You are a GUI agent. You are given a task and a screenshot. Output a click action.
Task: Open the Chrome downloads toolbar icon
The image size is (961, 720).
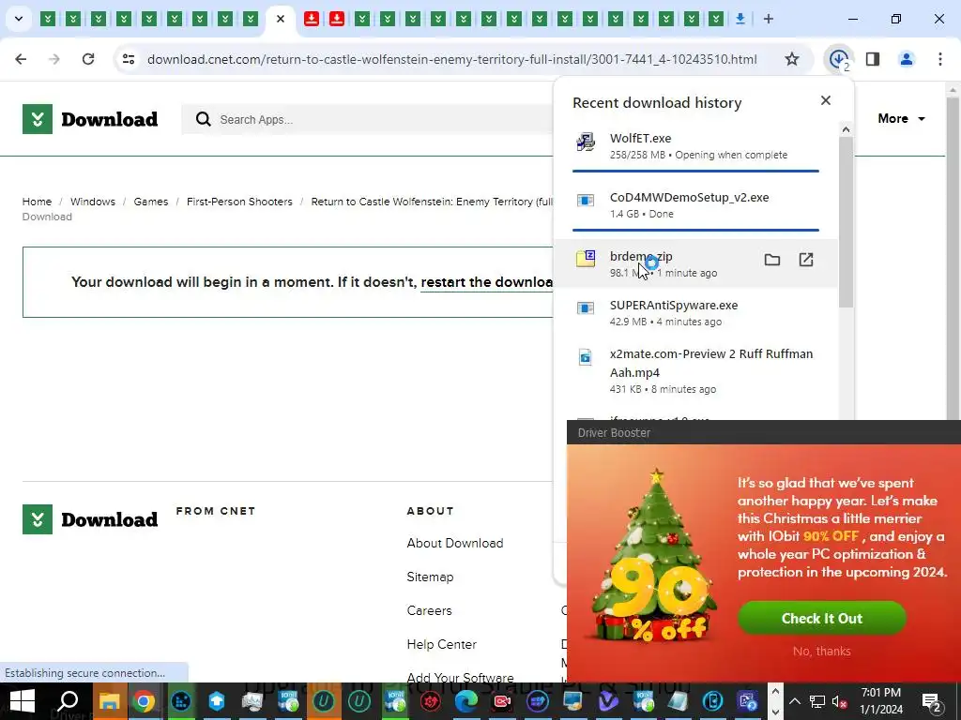tap(839, 59)
